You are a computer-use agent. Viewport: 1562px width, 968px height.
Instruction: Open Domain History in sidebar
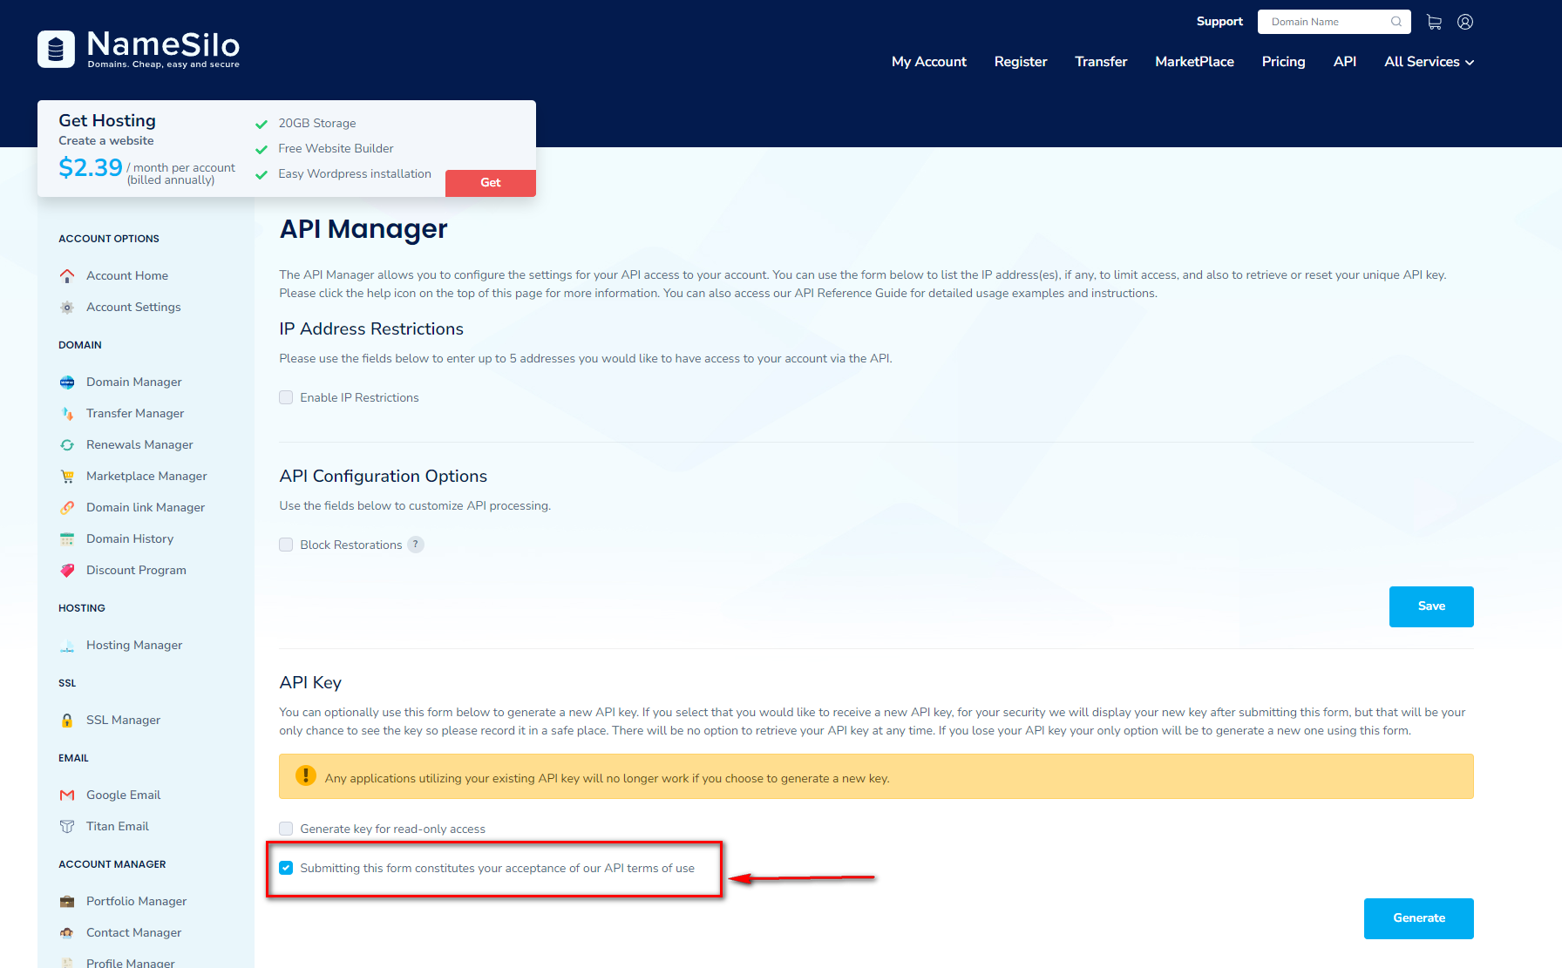click(x=130, y=538)
